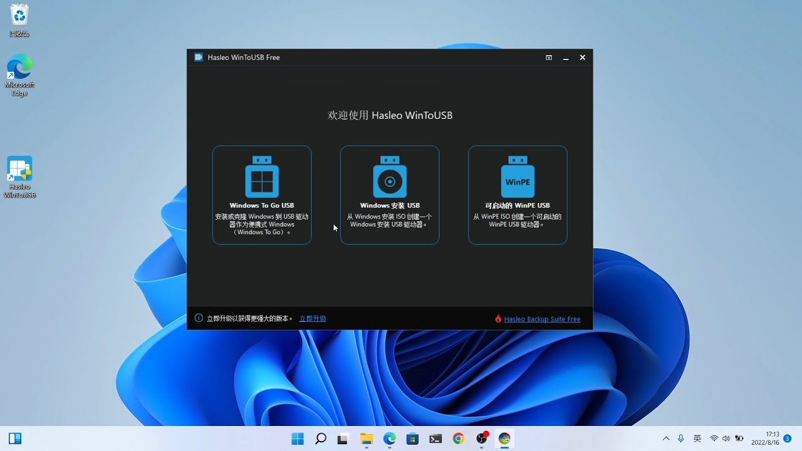
Task: Switch the 英 input method indicator
Action: tap(697, 438)
